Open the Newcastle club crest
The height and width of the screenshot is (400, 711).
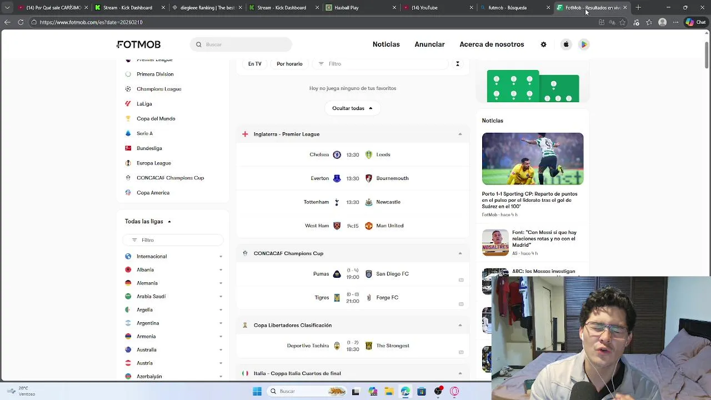coord(368,202)
